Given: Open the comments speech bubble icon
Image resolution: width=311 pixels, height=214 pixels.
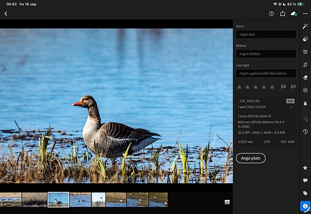Looking at the screenshot, I should (x=305, y=180).
